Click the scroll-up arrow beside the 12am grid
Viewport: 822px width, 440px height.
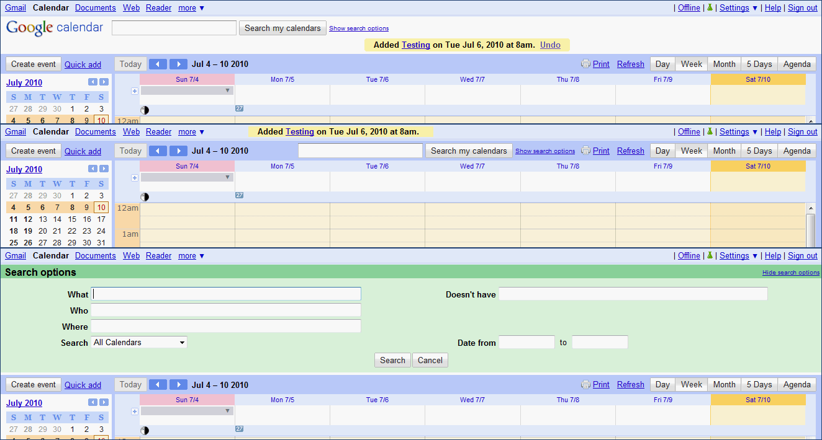coord(810,208)
